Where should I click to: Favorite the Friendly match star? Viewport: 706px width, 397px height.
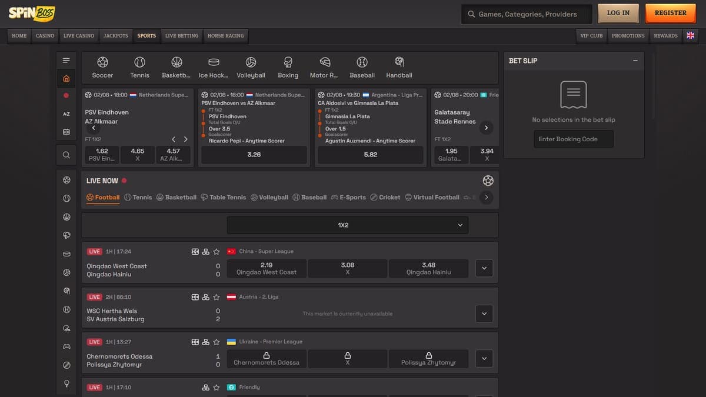[x=216, y=388]
